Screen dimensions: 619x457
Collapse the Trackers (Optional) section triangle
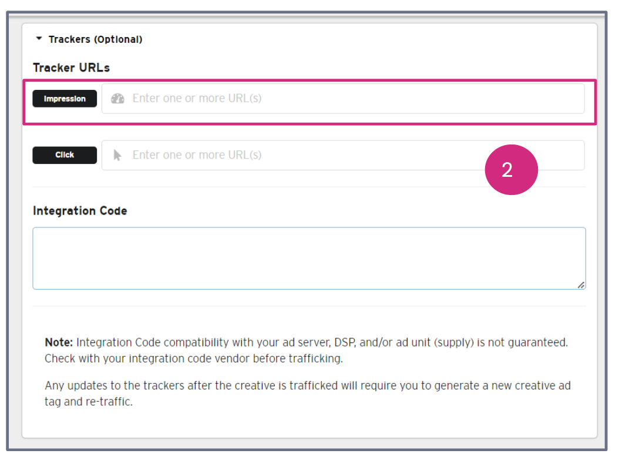[x=39, y=39]
